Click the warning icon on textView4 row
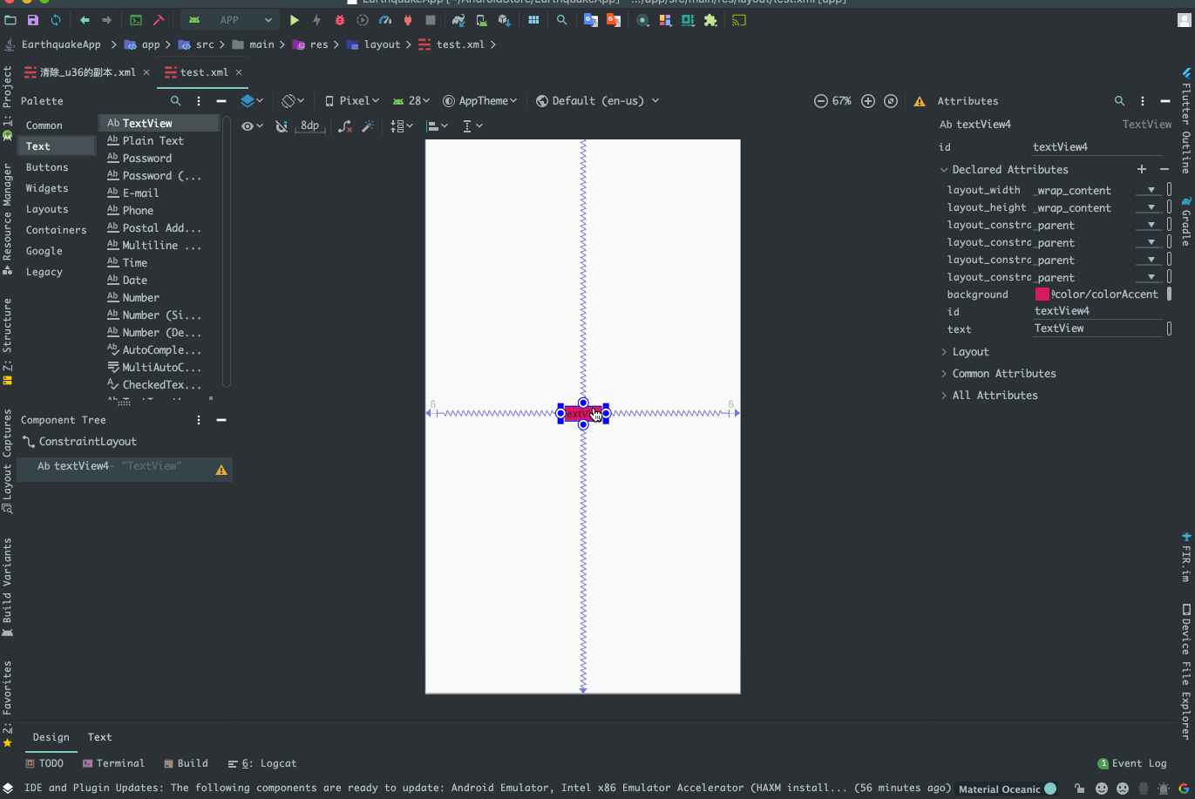Image resolution: width=1195 pixels, height=799 pixels. pyautogui.click(x=221, y=471)
